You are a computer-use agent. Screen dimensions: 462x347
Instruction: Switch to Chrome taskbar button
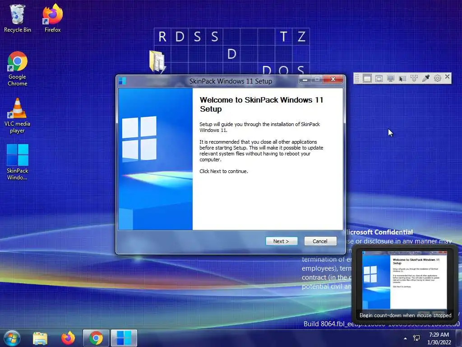[96, 338]
